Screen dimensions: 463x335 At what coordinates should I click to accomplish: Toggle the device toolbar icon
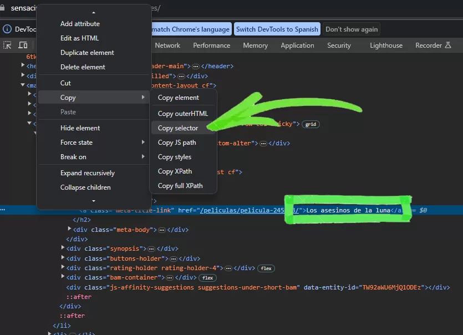coord(23,45)
